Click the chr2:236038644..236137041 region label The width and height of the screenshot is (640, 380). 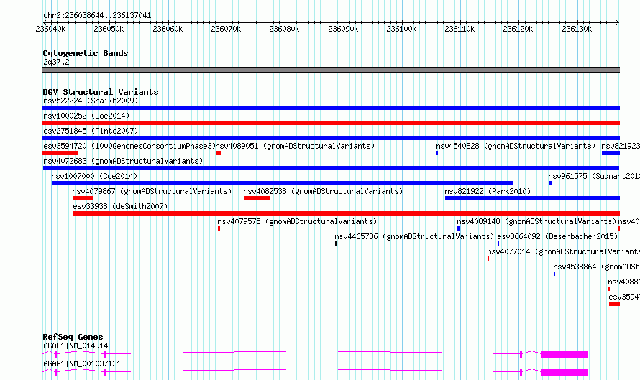click(97, 16)
